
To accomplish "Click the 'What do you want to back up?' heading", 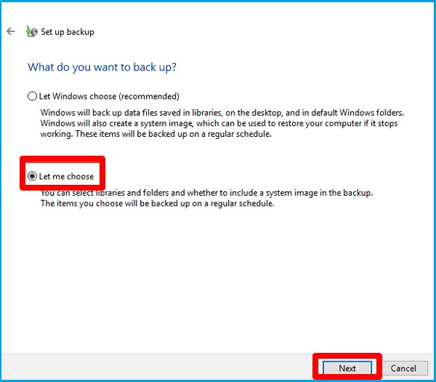I will coord(102,67).
